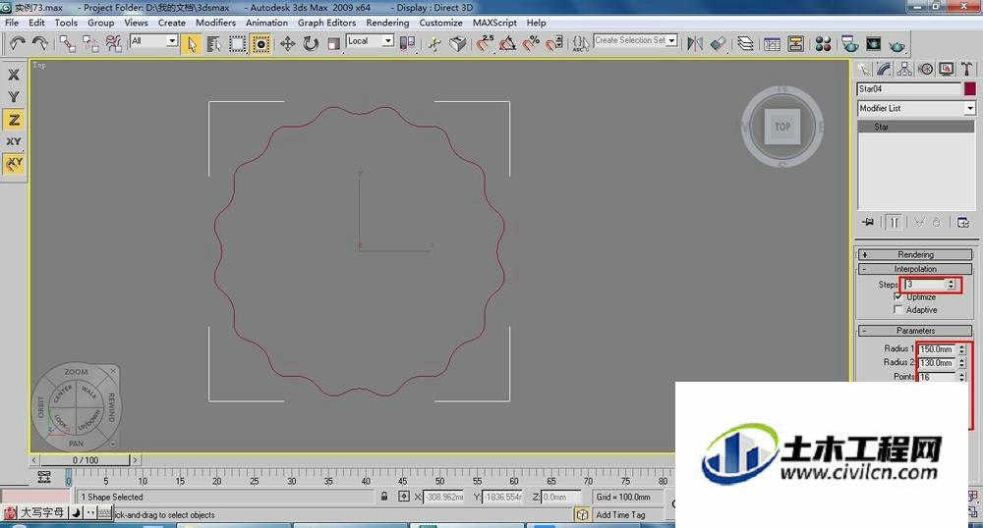Open the Rendered Frame Window icon
The height and width of the screenshot is (528, 983).
(873, 44)
